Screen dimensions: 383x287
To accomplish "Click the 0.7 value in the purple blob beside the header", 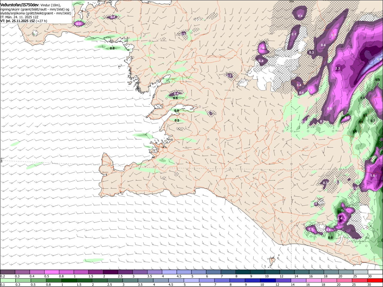I will tap(78, 24).
